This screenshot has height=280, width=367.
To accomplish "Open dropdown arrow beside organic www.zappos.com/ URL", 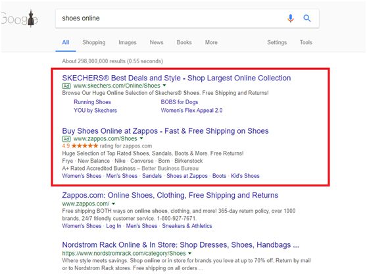I will click(114, 204).
